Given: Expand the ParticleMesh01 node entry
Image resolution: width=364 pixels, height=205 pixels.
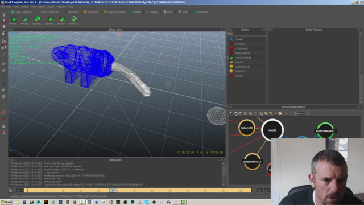Looking at the screenshot, I should (228, 58).
